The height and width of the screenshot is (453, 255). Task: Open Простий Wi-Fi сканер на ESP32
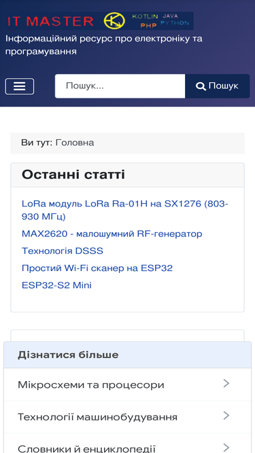coord(97,268)
